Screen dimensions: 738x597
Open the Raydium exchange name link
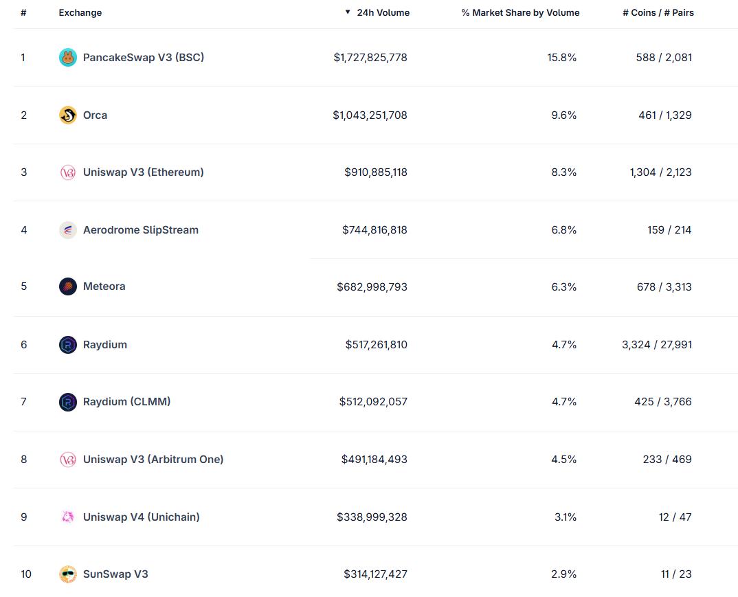click(104, 345)
